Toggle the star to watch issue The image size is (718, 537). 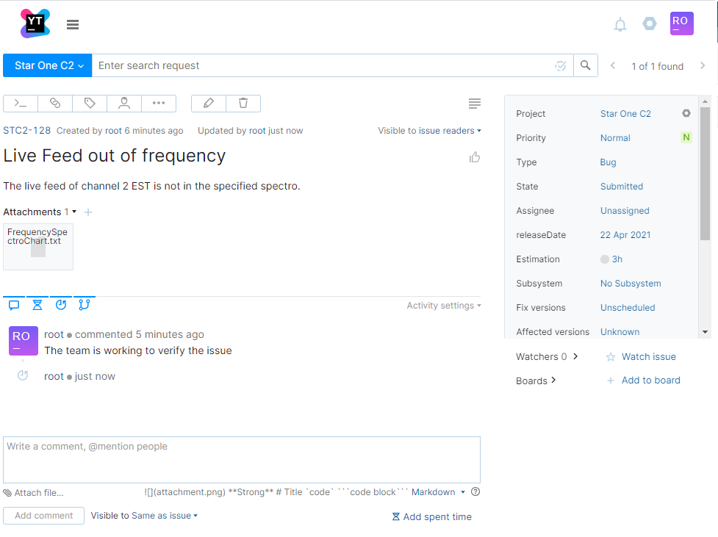click(611, 357)
